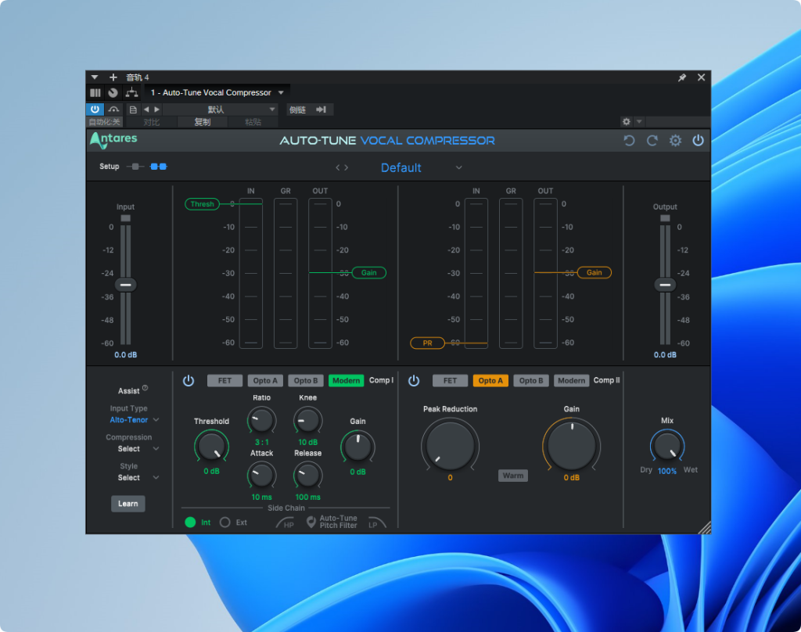Click the 复制 copy tab
Viewport: 801px width, 632px height.
(x=203, y=122)
